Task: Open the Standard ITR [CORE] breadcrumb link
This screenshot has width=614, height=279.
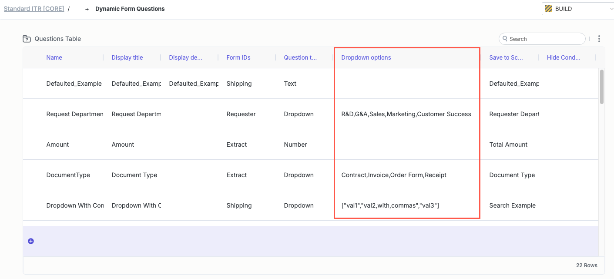Action: [x=34, y=9]
